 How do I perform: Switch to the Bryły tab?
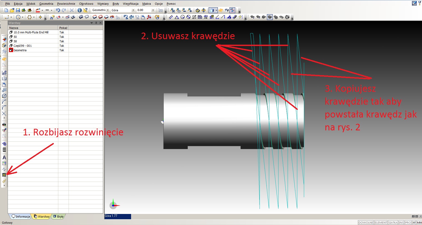coord(58,217)
